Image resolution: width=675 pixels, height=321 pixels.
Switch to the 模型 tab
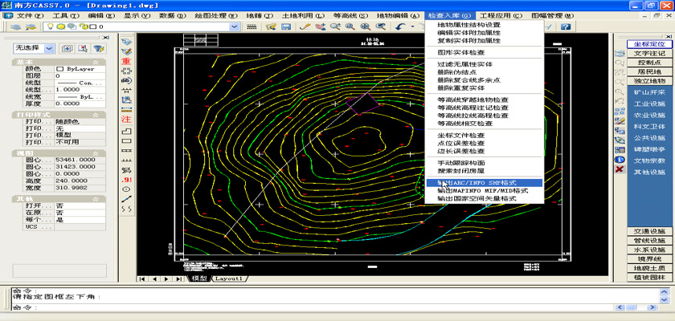tap(199, 278)
